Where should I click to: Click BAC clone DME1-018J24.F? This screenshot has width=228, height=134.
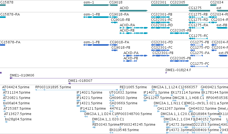click(x=166, y=73)
